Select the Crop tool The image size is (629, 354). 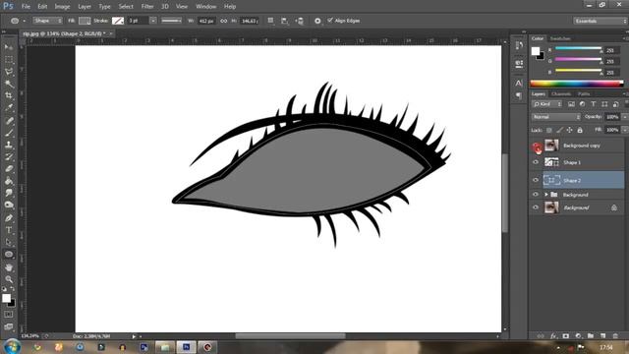point(9,96)
